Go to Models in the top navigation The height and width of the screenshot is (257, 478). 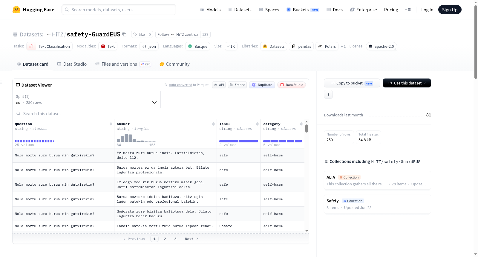pos(210,10)
